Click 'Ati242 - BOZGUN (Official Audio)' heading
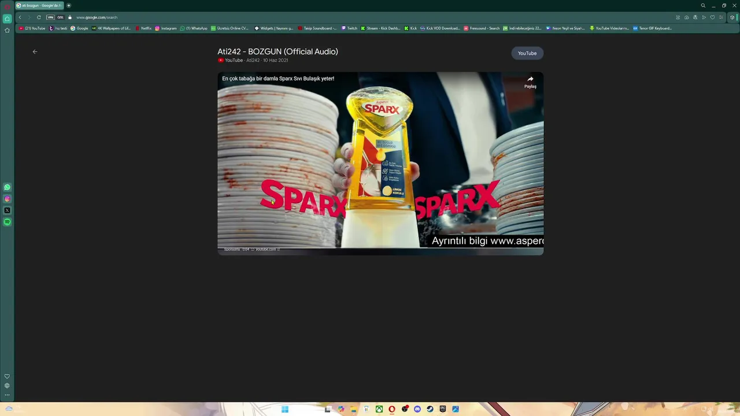 click(277, 51)
